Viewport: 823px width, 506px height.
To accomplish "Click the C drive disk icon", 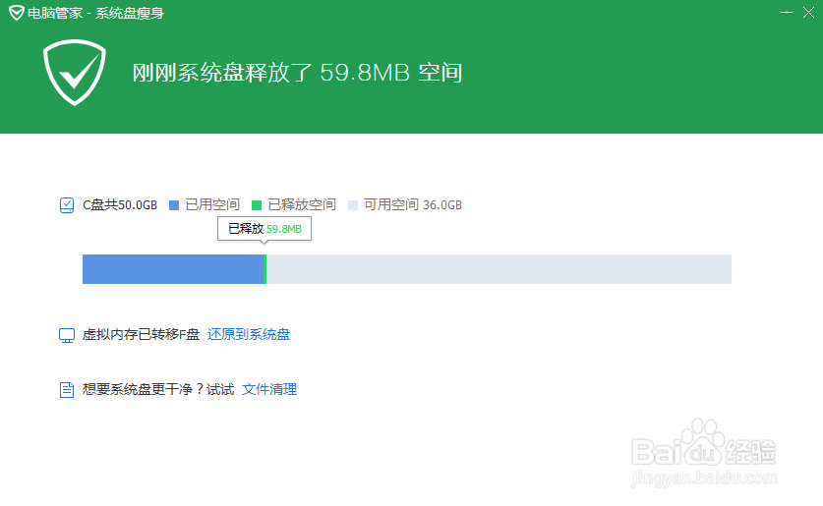I will tap(67, 205).
